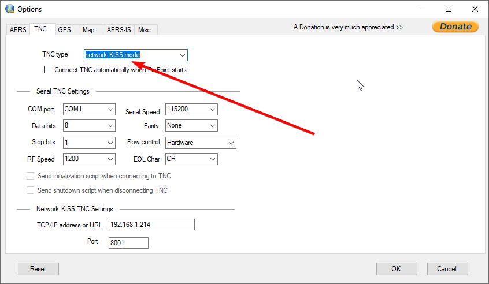Click the Port number field
Viewport: 489px width, 284px height.
pyautogui.click(x=128, y=243)
